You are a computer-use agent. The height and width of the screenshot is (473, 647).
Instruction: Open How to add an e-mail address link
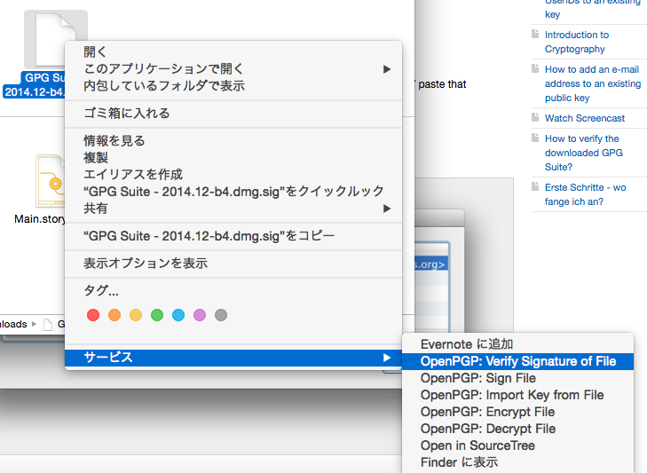tap(593, 83)
